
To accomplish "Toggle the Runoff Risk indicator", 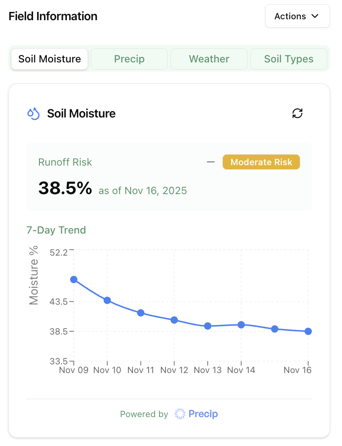I will pyautogui.click(x=65, y=162).
